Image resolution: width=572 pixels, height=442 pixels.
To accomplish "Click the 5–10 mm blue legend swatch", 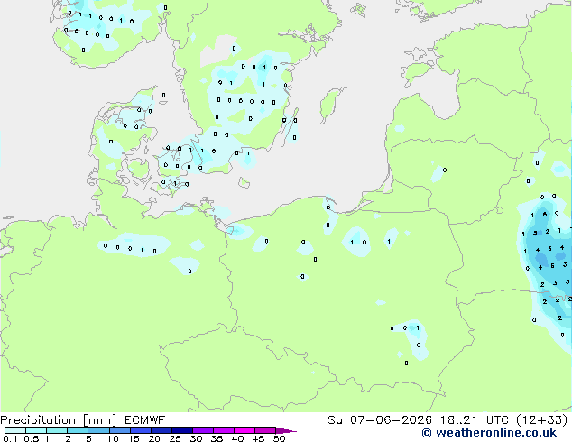I will [x=99, y=430].
